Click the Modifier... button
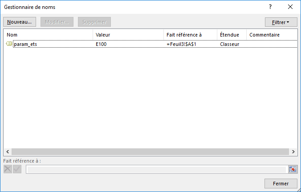 (57, 22)
